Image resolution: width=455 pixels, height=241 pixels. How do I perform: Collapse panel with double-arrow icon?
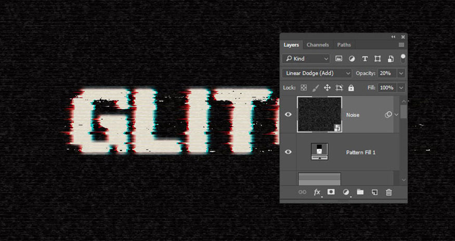[393, 37]
